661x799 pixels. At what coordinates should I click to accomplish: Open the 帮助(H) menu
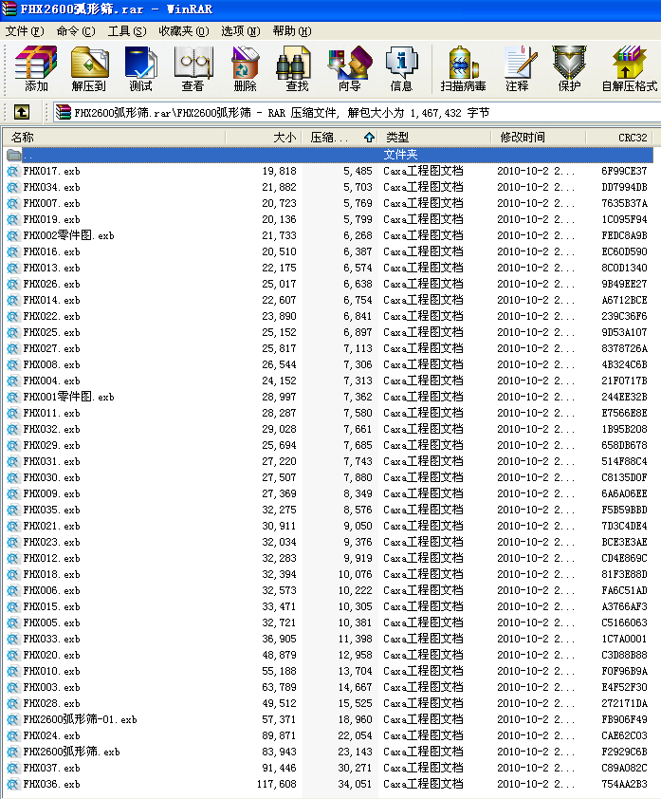[x=292, y=31]
